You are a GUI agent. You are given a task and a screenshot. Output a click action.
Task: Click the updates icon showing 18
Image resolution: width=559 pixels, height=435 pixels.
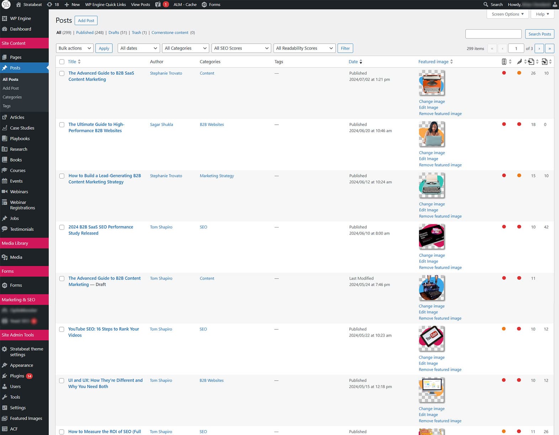click(50, 5)
